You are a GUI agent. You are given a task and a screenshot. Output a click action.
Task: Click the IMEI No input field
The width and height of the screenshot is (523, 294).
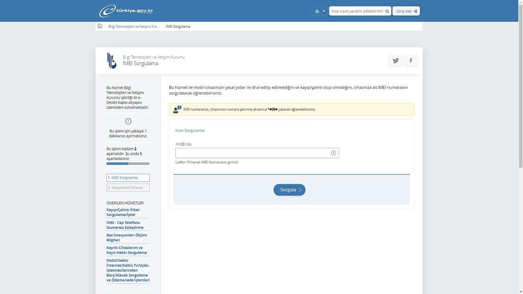[x=252, y=153]
